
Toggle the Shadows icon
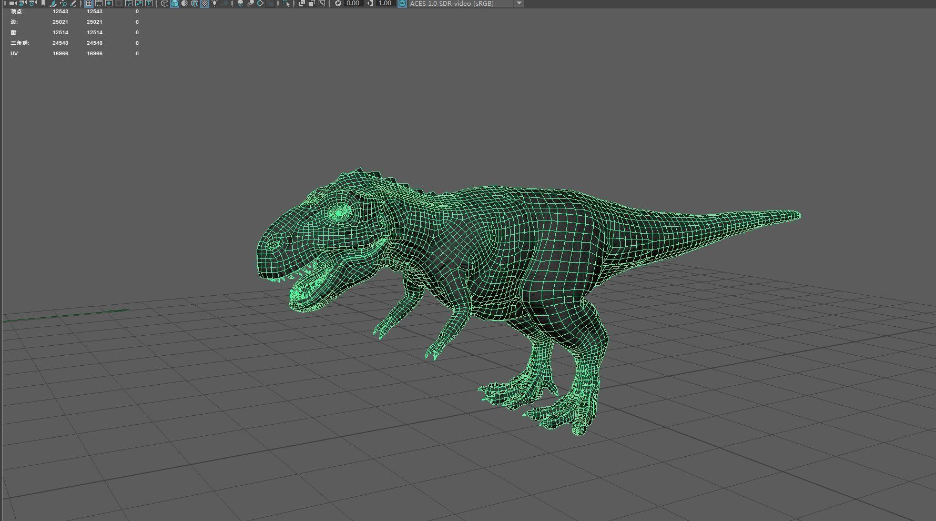(225, 3)
